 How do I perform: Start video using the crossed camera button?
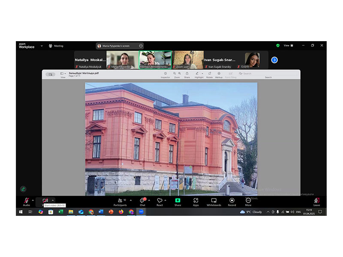point(45,200)
